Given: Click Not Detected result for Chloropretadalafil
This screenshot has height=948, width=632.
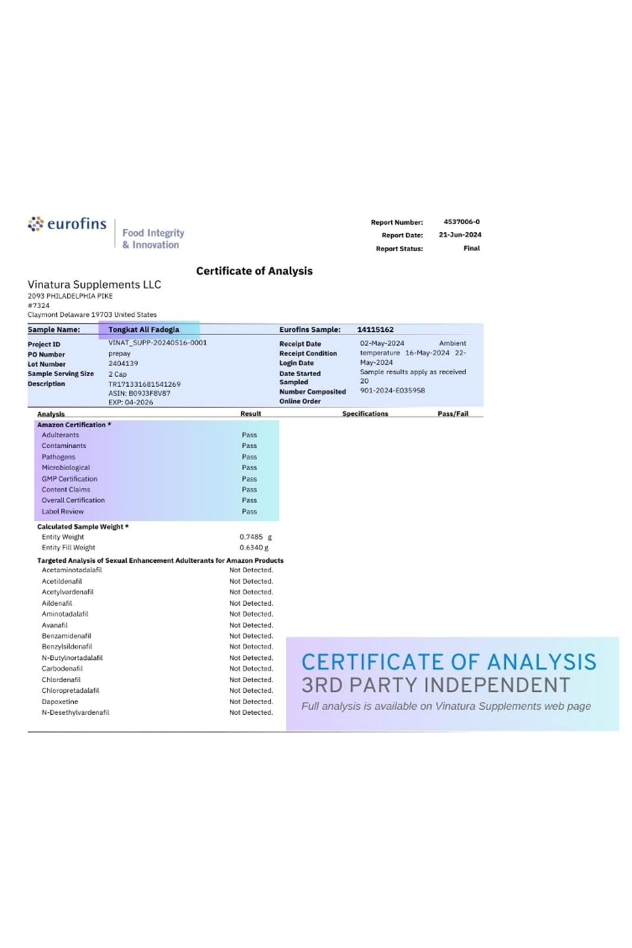Looking at the screenshot, I should click(x=251, y=690).
